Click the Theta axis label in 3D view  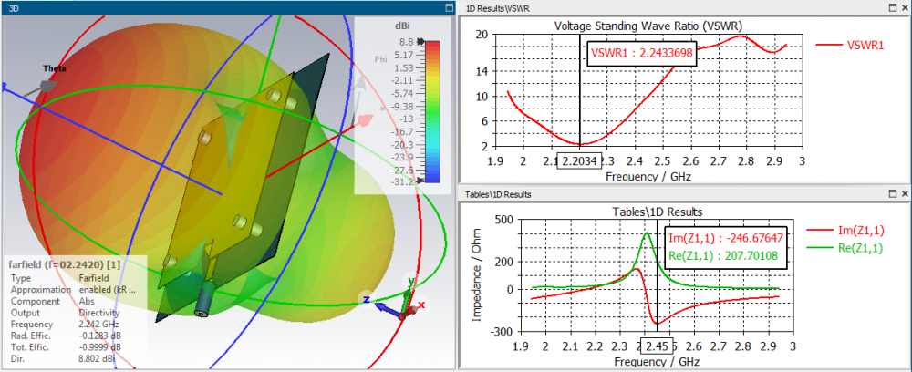pyautogui.click(x=55, y=68)
